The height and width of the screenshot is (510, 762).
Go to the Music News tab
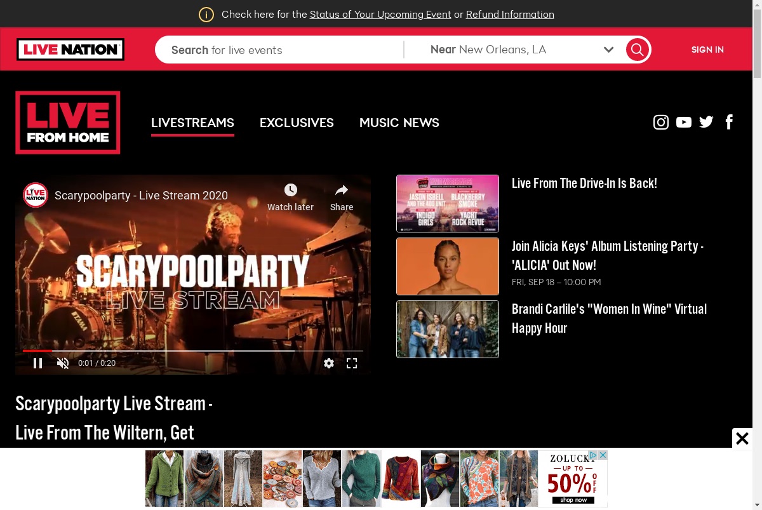pos(399,123)
